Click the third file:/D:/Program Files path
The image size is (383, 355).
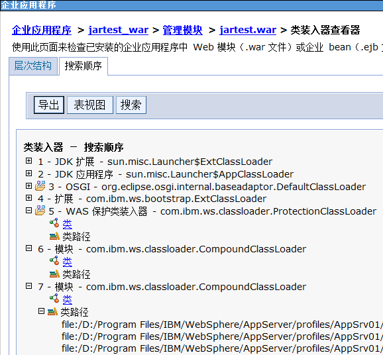tap(222, 348)
